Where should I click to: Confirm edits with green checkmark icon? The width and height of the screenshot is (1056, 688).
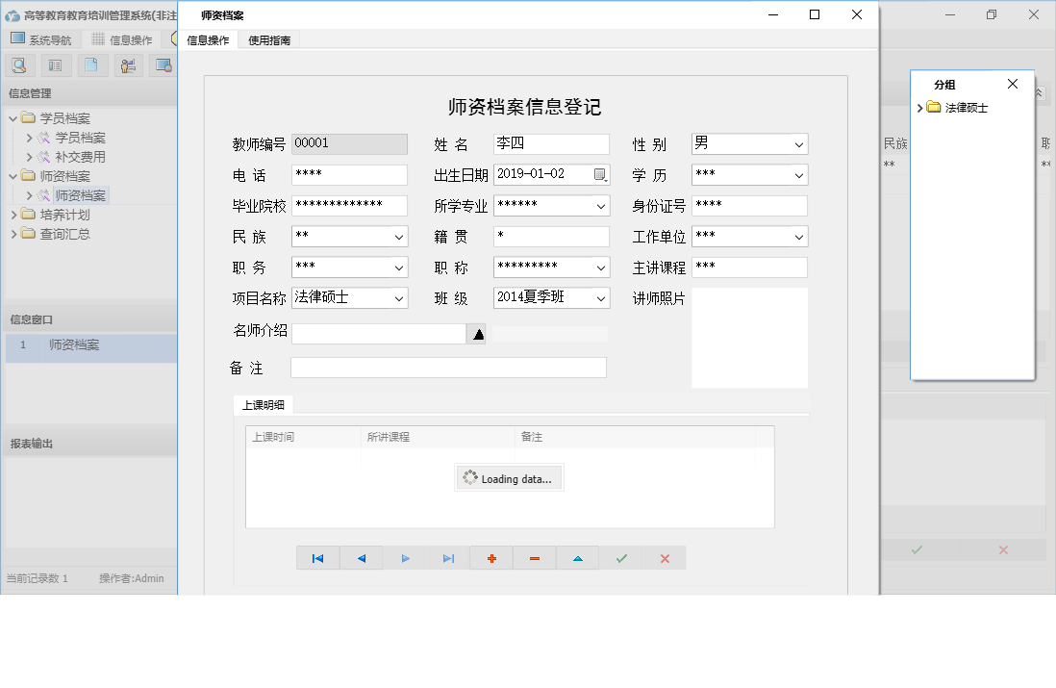click(620, 557)
